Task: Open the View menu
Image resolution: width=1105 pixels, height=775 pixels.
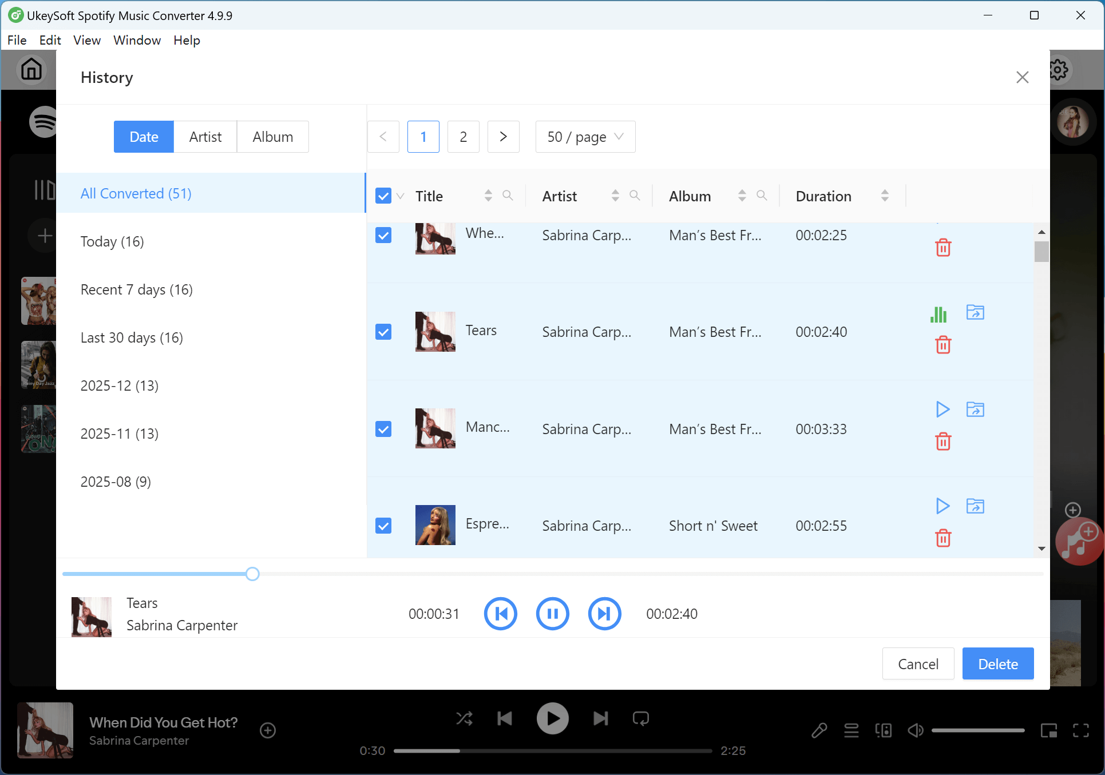Action: 87,40
